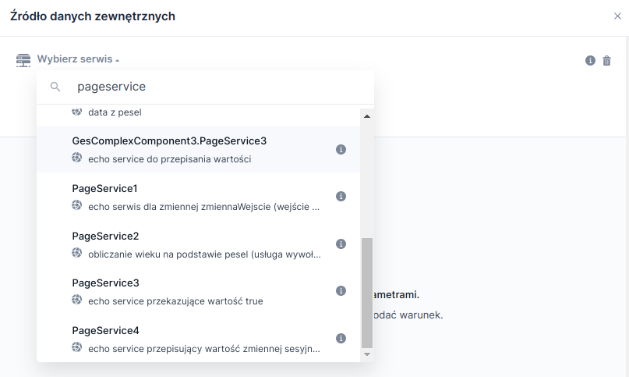Click the info icon for PageService1
This screenshot has height=377, width=629.
coord(341,197)
